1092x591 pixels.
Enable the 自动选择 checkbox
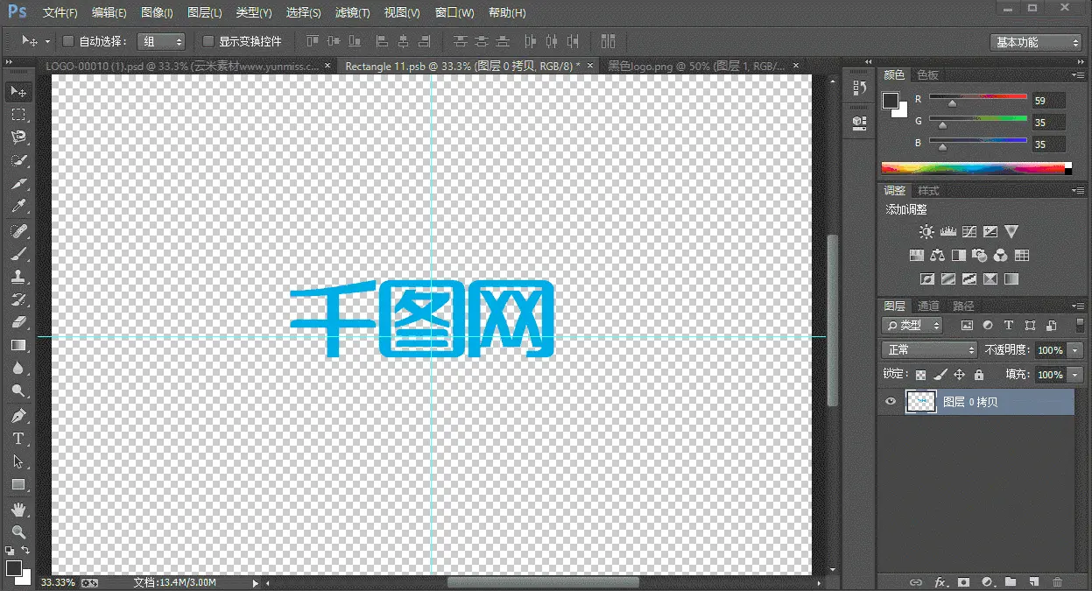(68, 41)
